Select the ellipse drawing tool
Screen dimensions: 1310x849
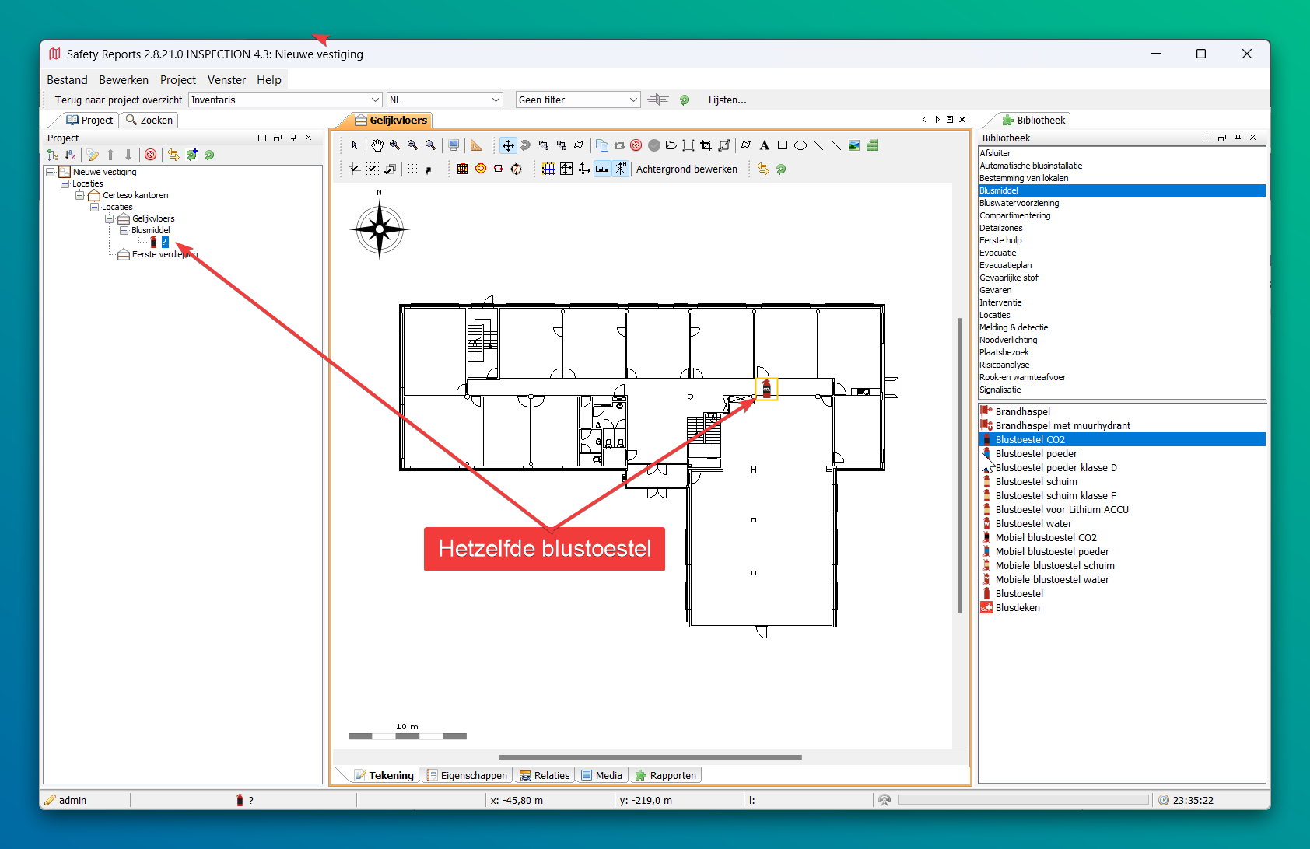point(800,145)
